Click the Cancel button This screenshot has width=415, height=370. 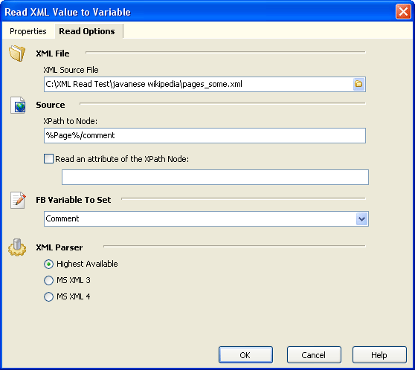314,355
